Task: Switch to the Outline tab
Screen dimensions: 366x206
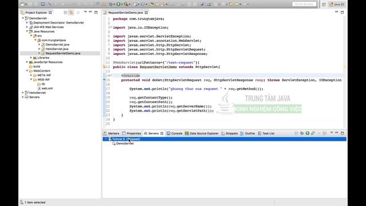Action: coord(248,133)
